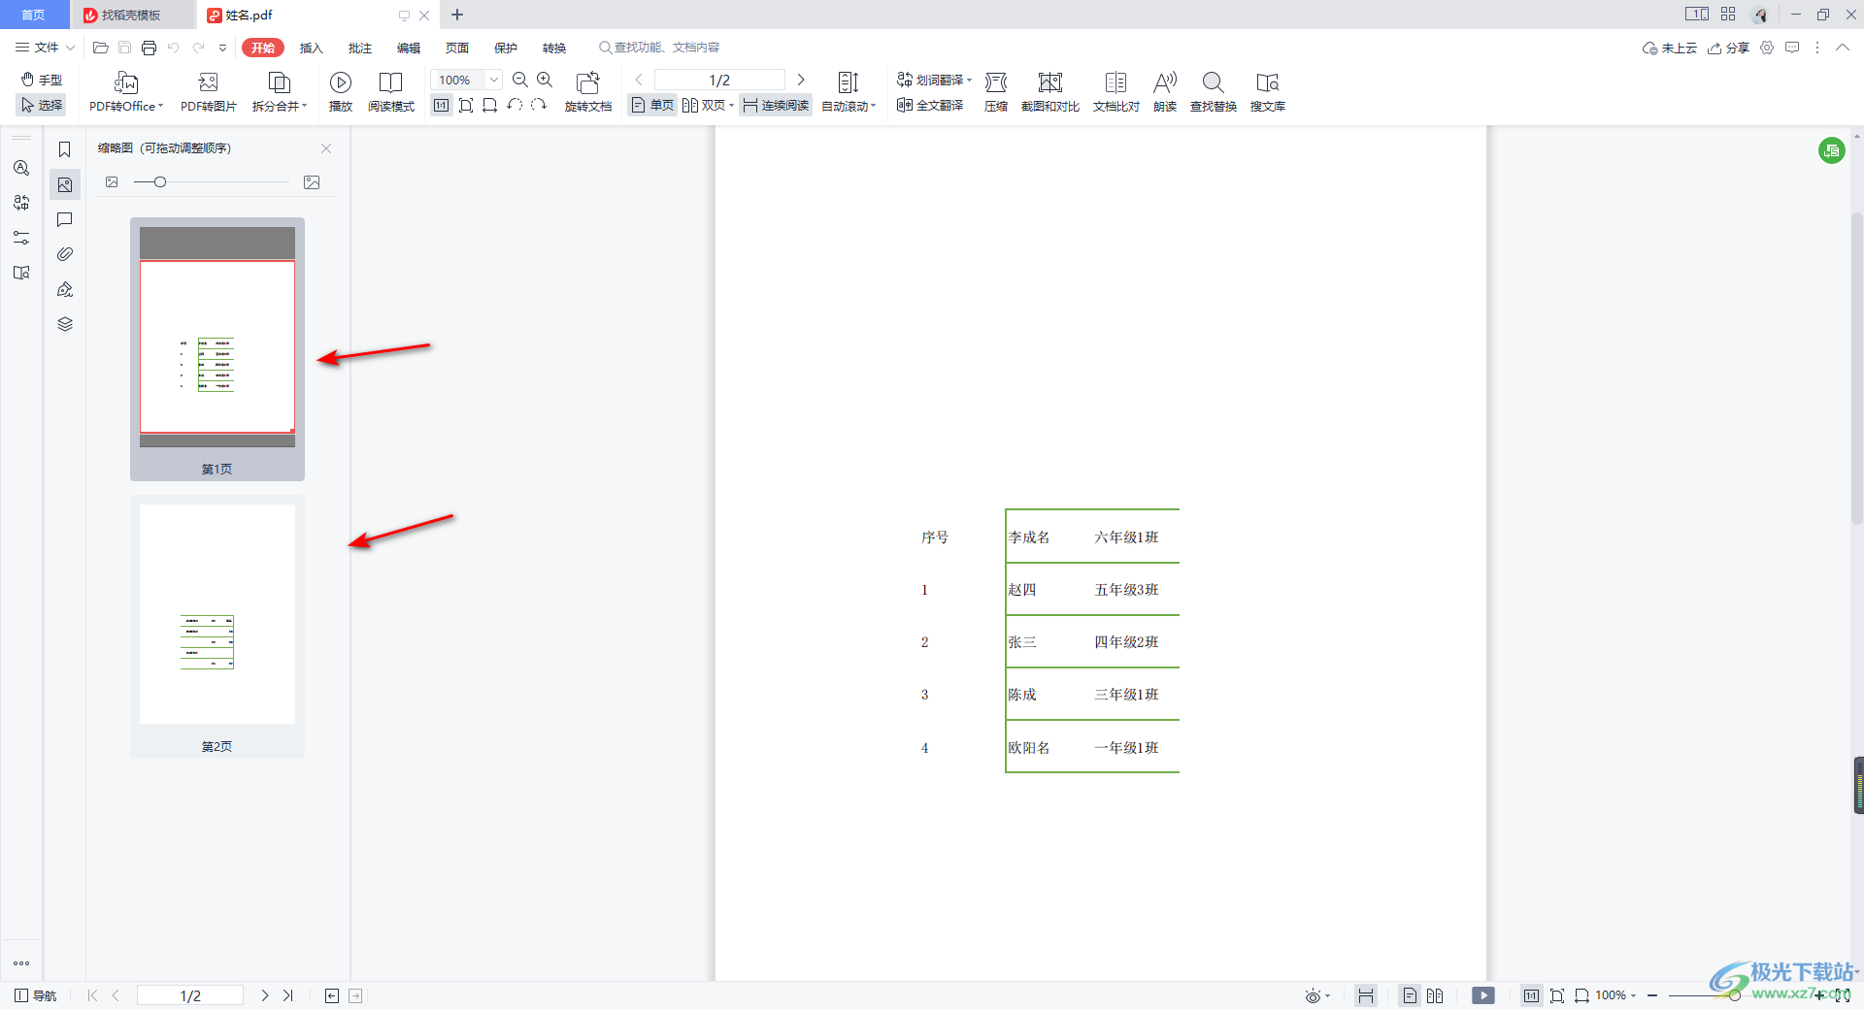Switch to 单页 single page layout

[x=652, y=105]
